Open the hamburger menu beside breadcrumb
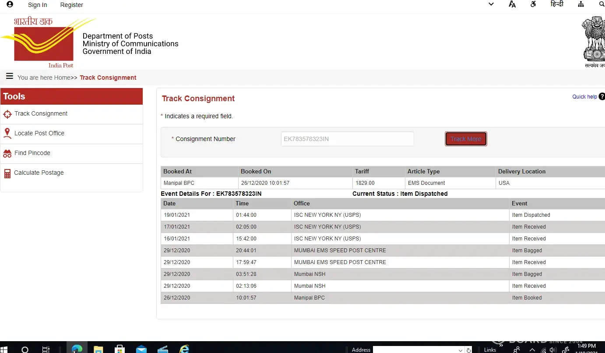This screenshot has width=605, height=353. pyautogui.click(x=9, y=77)
